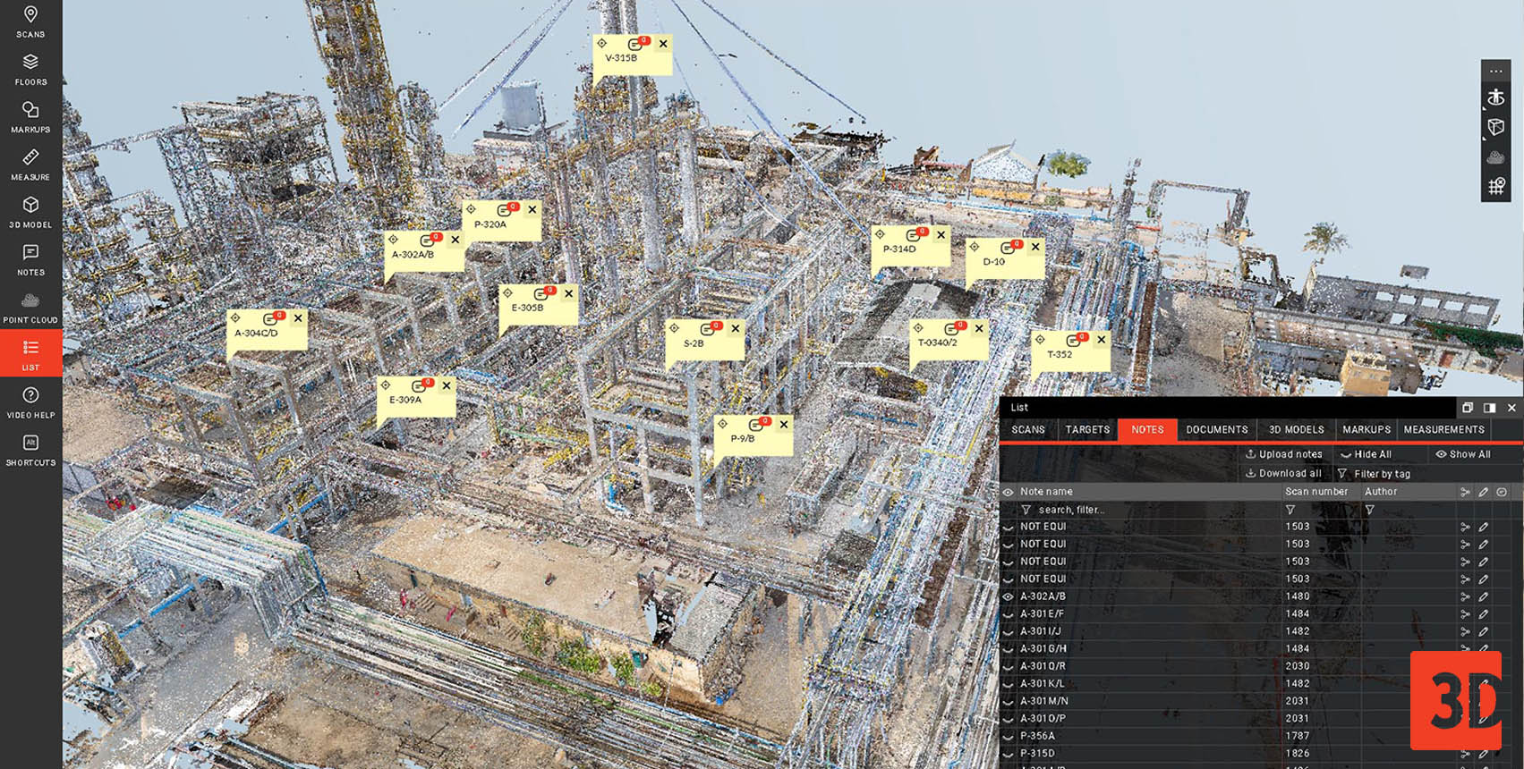Switch to the Targets tab
The image size is (1524, 769).
pyautogui.click(x=1087, y=430)
